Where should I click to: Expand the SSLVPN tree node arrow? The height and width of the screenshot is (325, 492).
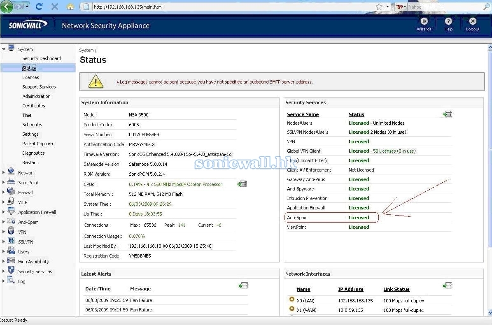point(3,242)
